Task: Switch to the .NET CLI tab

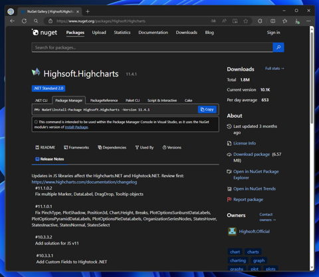Action: pos(41,101)
